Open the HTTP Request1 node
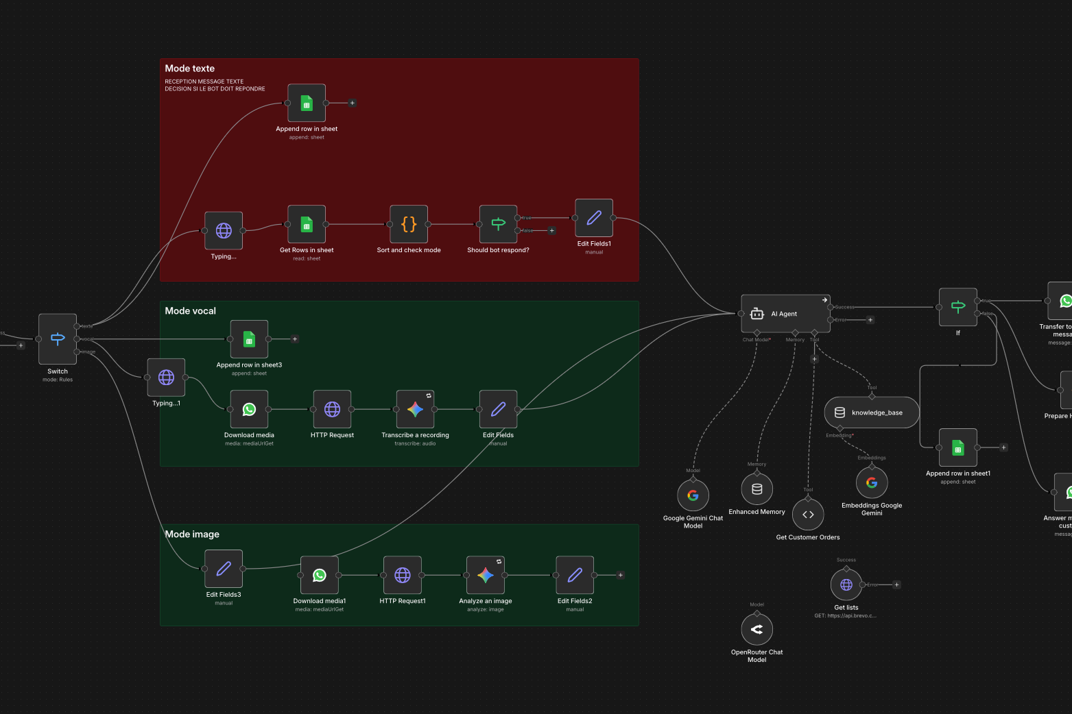Viewport: 1072px width, 714px height. tap(403, 575)
